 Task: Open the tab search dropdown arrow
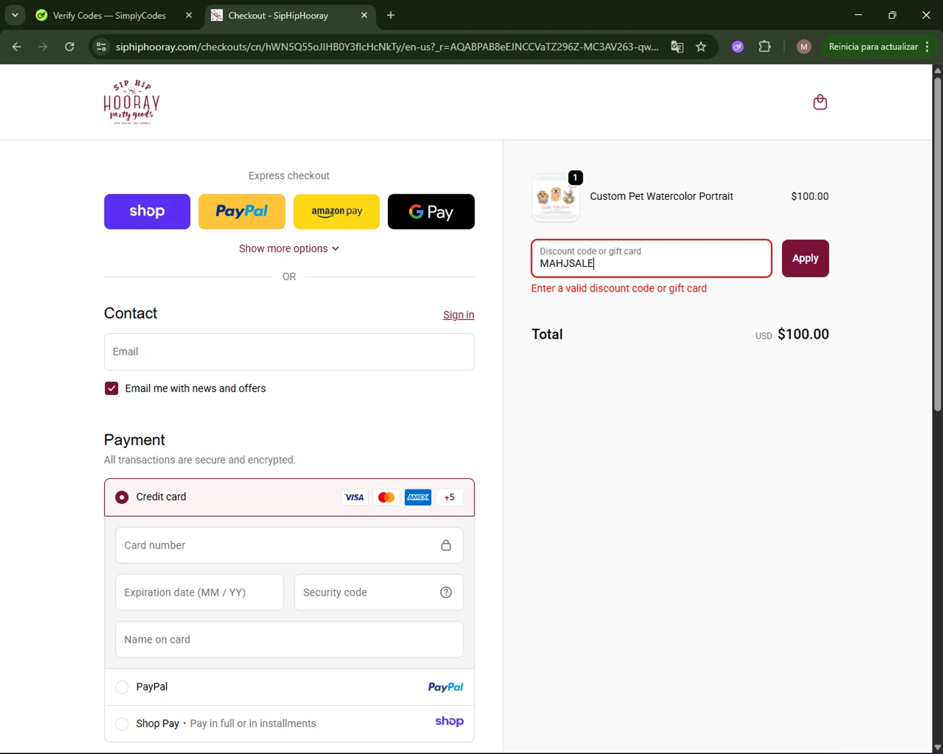pos(14,15)
